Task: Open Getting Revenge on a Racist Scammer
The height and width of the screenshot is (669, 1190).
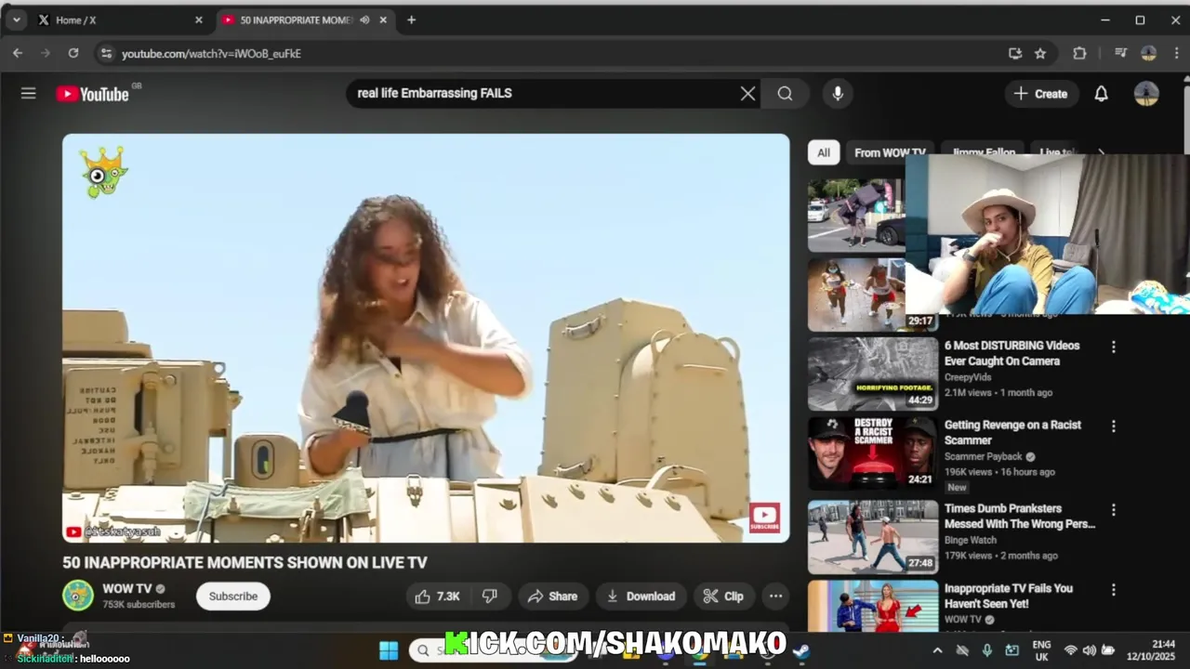Action: coord(1012,432)
